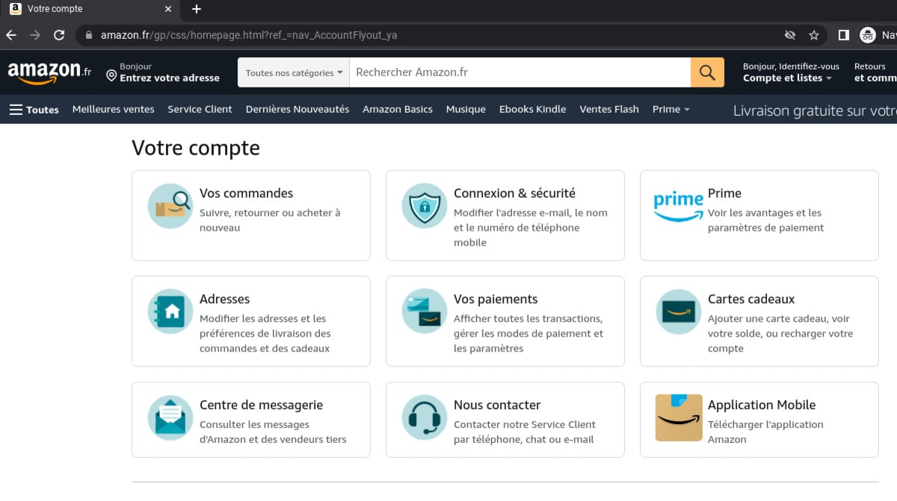Open the Nous contacter card title
This screenshot has height=501, width=897.
click(497, 405)
